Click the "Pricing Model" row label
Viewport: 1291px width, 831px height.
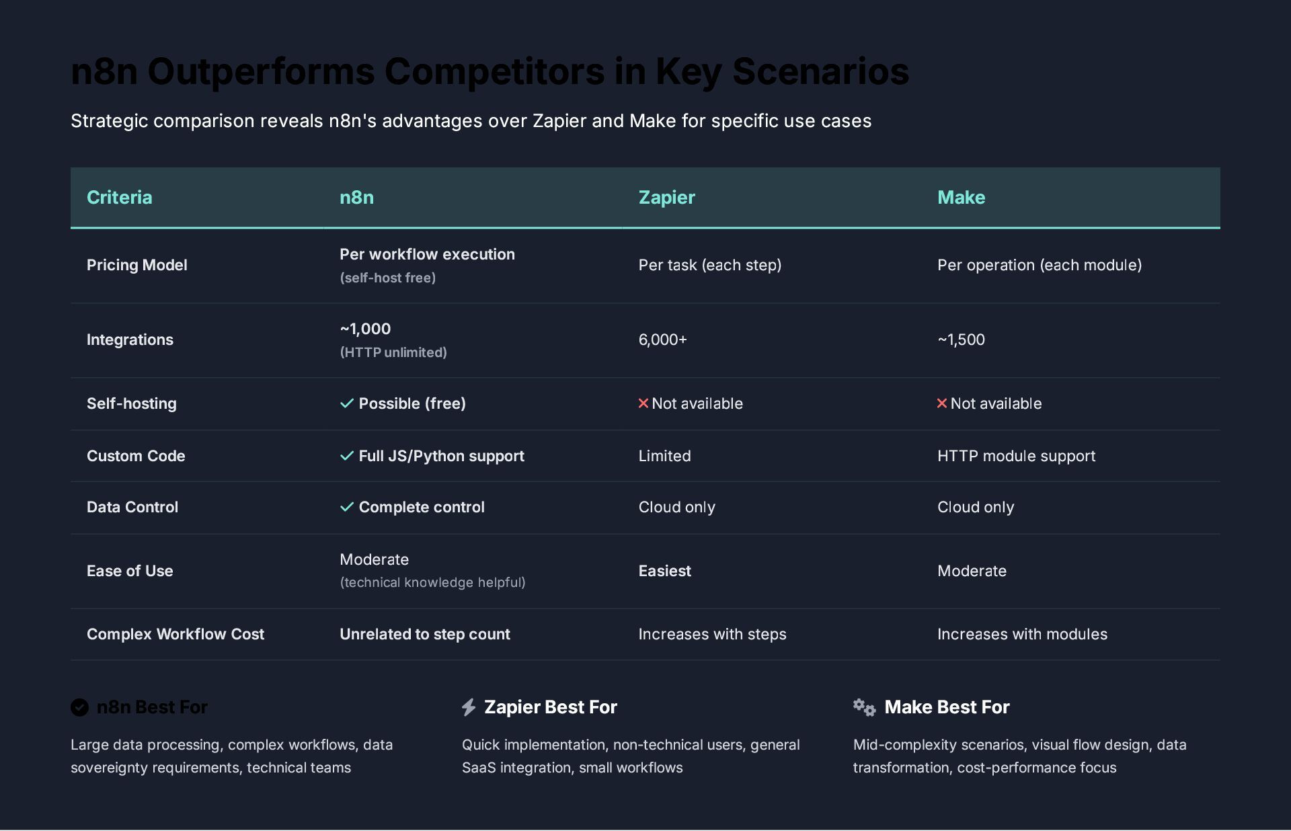click(137, 265)
